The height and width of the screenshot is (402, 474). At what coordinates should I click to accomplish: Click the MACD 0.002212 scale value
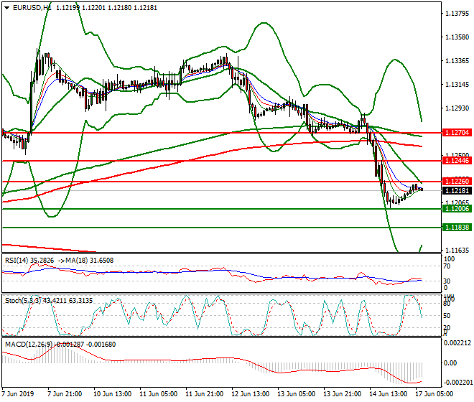457,344
